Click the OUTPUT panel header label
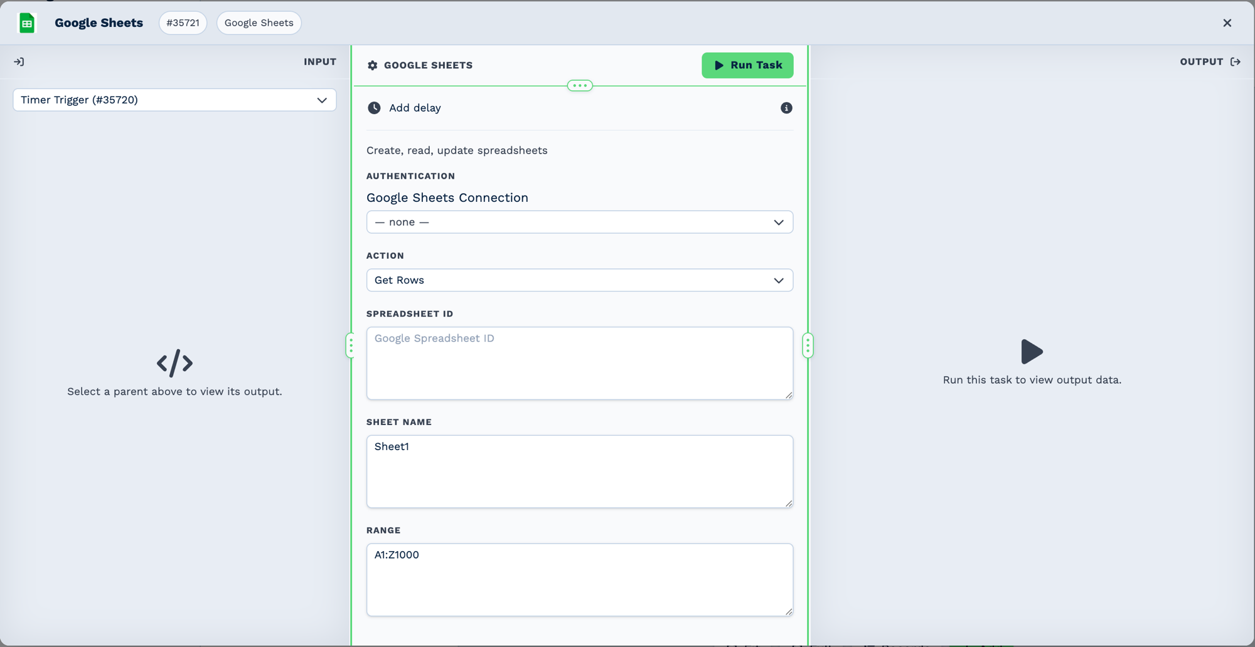 point(1202,61)
